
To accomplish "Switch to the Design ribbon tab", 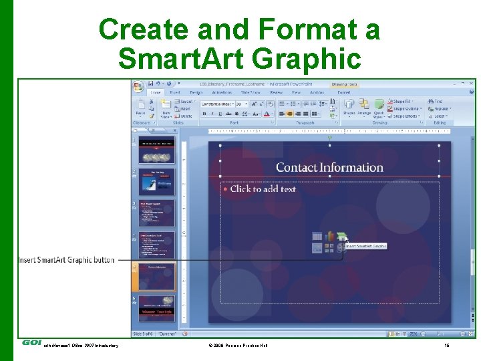I will [x=196, y=92].
